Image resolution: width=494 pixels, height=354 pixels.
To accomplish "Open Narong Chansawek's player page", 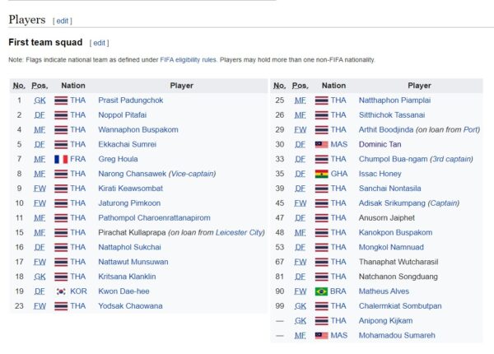I will tap(132, 174).
